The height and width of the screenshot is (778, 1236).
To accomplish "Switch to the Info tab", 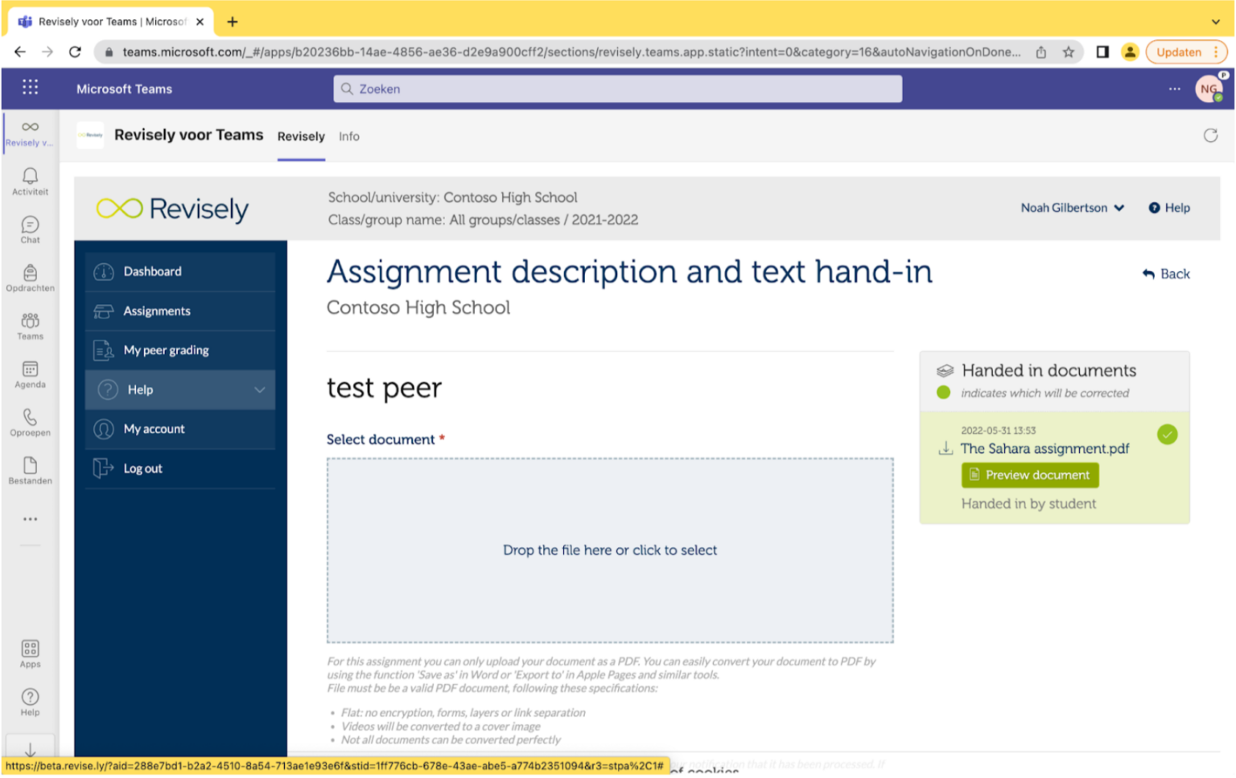I will pyautogui.click(x=348, y=136).
